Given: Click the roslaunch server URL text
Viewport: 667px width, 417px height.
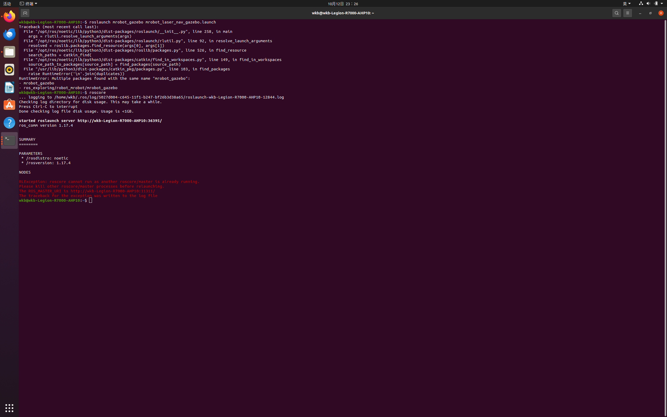Looking at the screenshot, I should tap(120, 120).
